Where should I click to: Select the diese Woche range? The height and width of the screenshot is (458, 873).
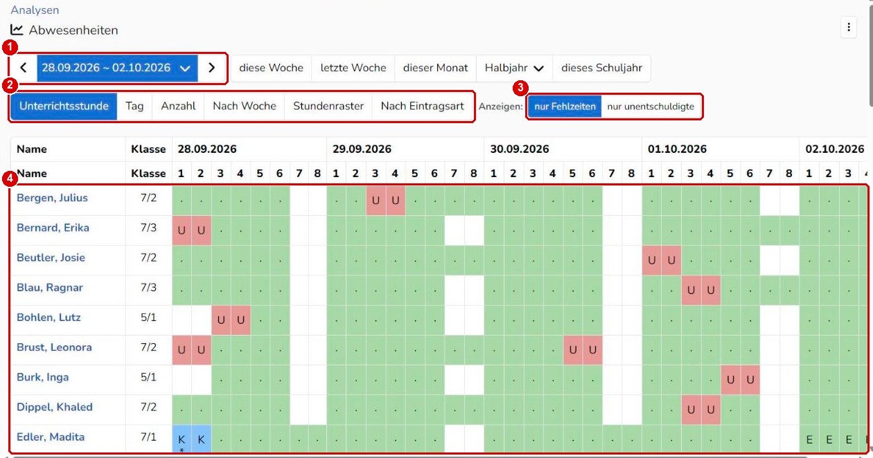tap(271, 68)
